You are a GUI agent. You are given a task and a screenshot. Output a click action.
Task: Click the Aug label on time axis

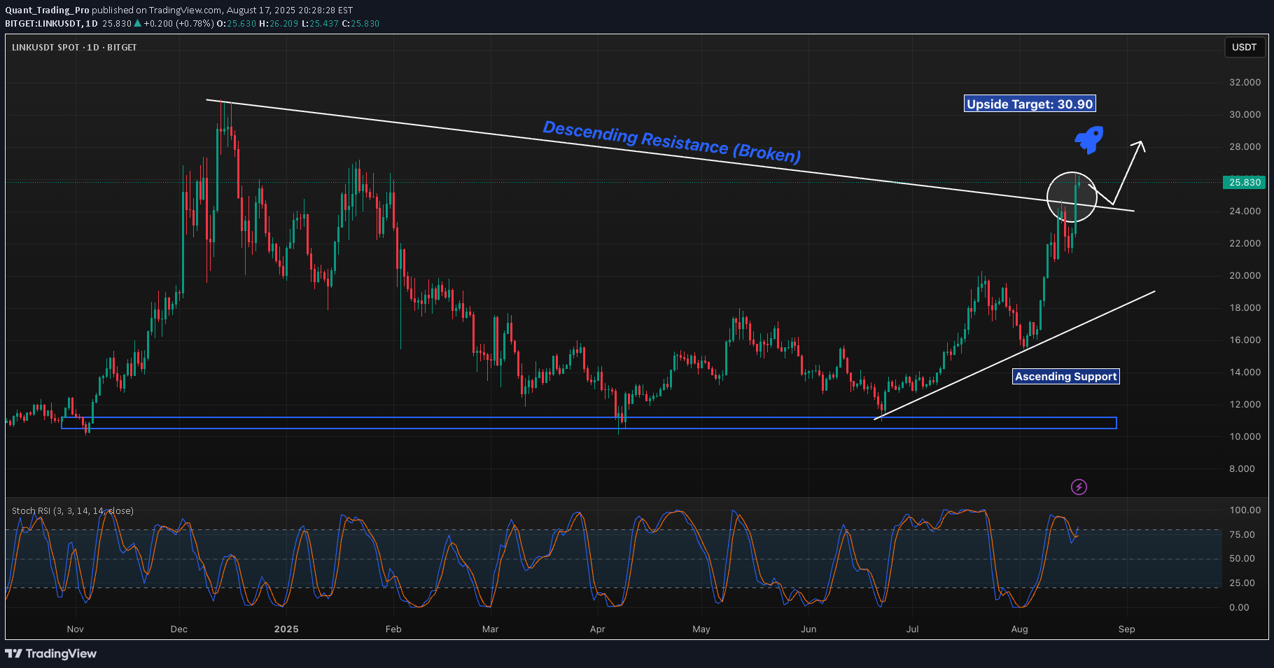(x=1019, y=629)
